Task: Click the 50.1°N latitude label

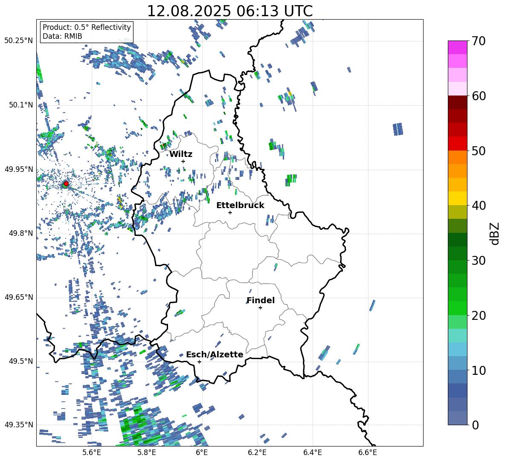Action: (21, 105)
